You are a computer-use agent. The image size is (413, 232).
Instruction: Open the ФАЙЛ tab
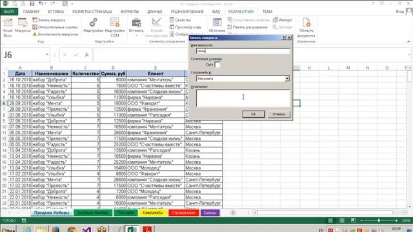tap(9, 12)
